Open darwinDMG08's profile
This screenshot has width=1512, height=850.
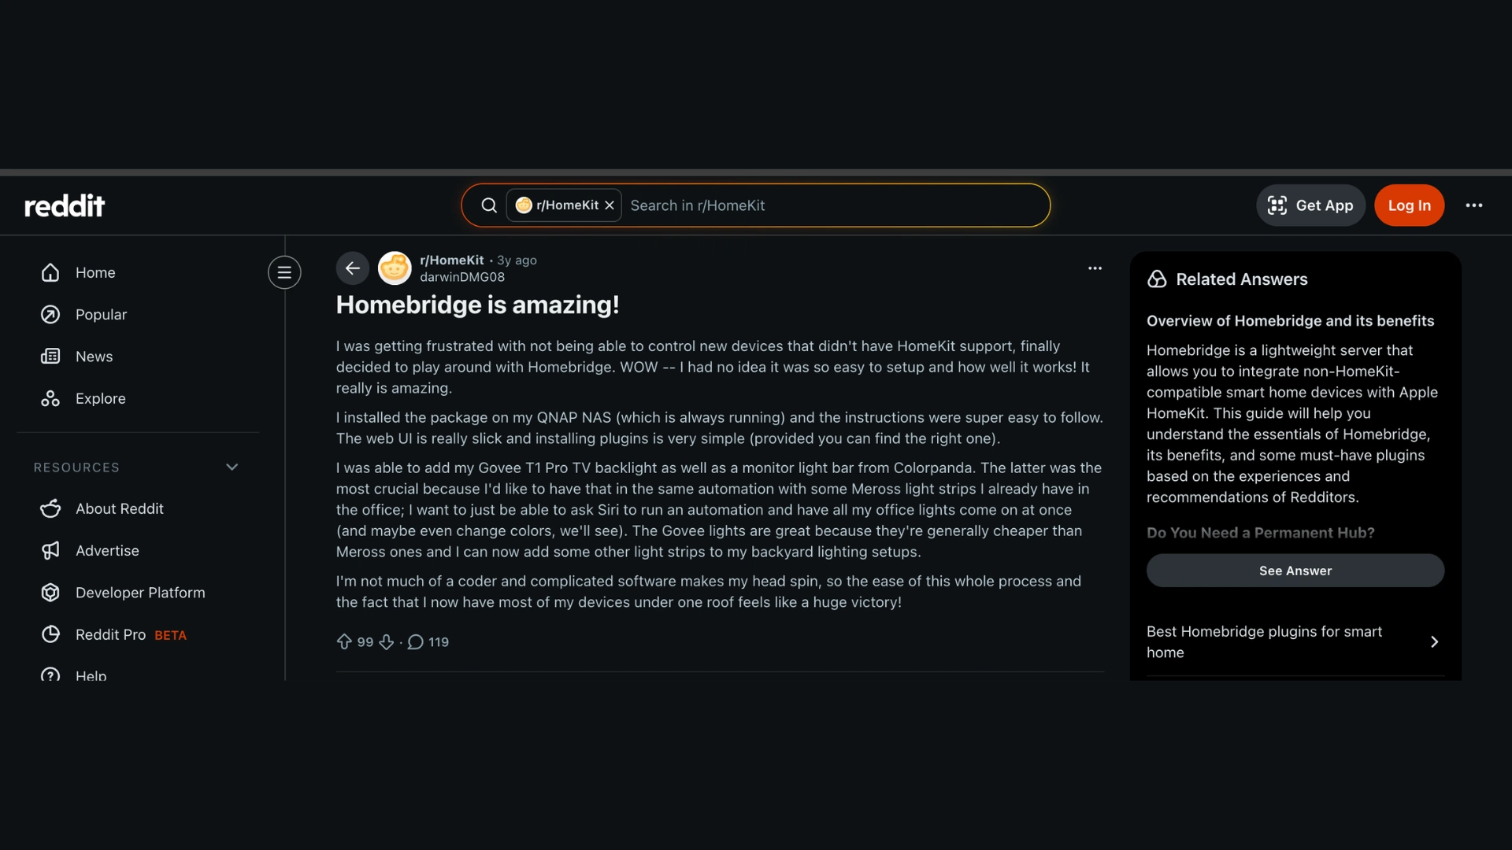coord(461,277)
